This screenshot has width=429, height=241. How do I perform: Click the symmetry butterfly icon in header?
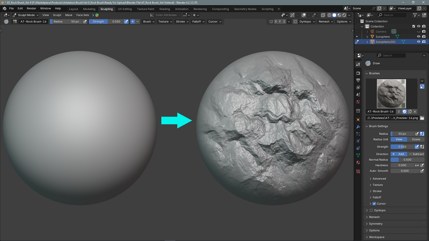(x=271, y=22)
